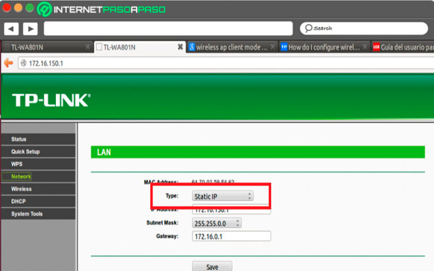This screenshot has height=271, width=434.
Task: Close the active TL-WA801N tab
Action: tap(180, 47)
